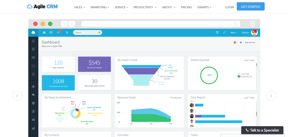Viewport: 288px width, 137px height.
Task: Open the calendar icon in the blue toolbar
Action: [x=51, y=32]
